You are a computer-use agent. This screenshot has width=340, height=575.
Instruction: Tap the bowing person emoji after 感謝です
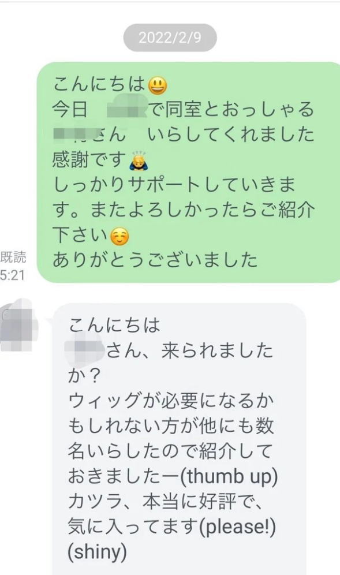139,161
